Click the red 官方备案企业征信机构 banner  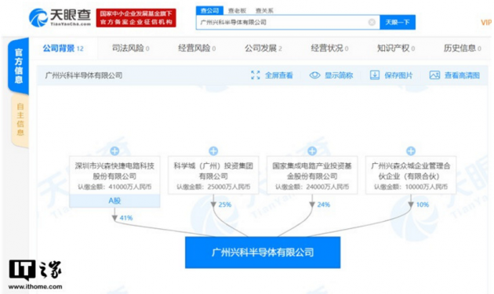(x=136, y=18)
